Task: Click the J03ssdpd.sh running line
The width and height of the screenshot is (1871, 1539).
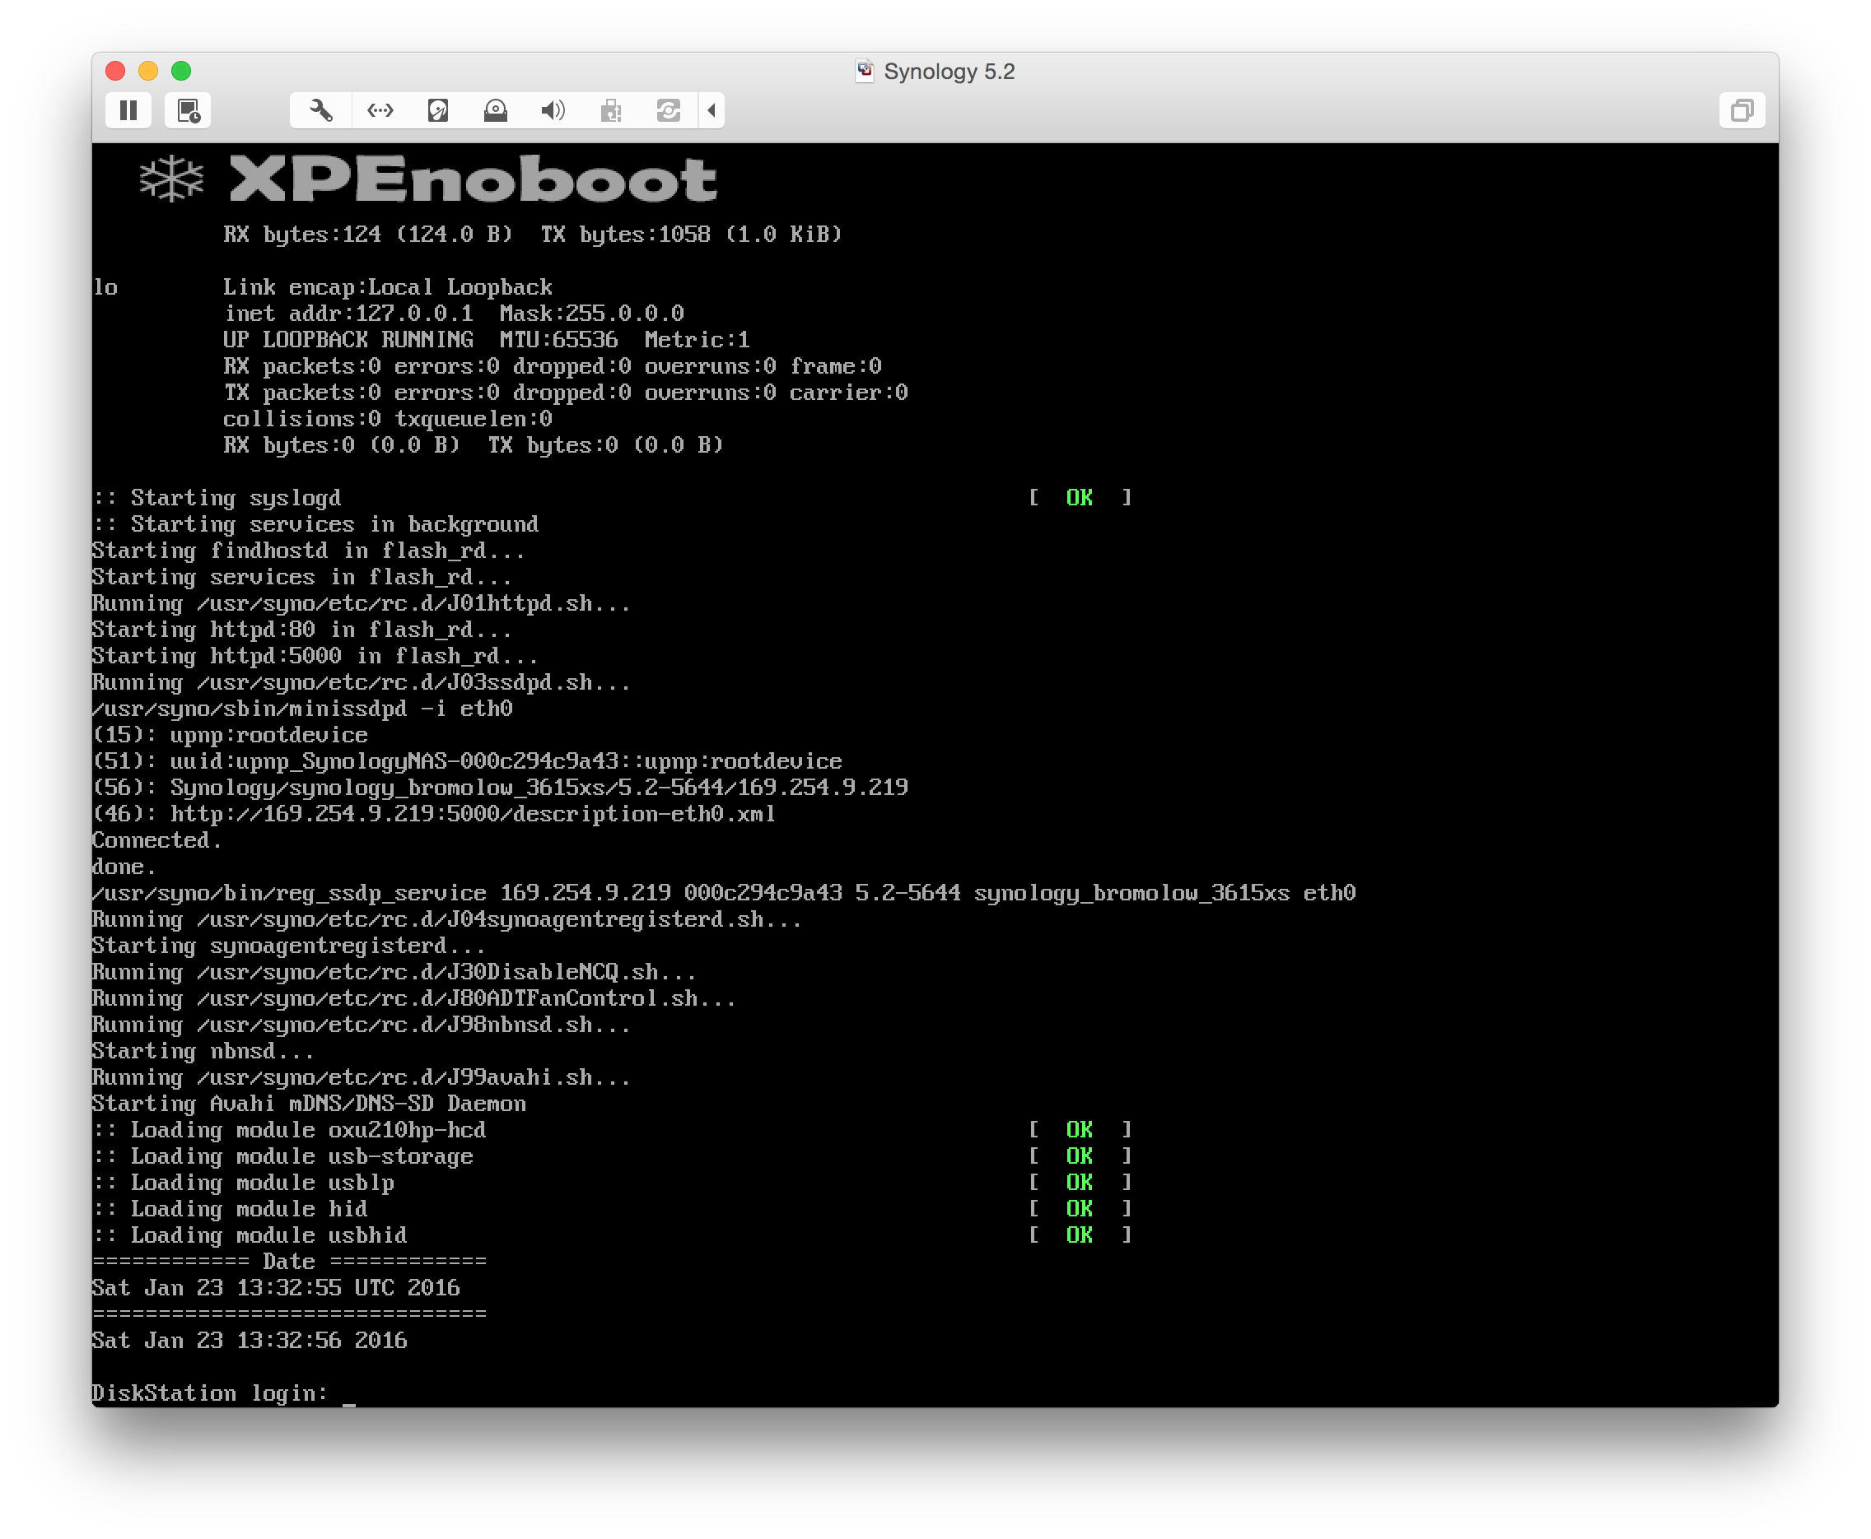Action: tap(362, 682)
